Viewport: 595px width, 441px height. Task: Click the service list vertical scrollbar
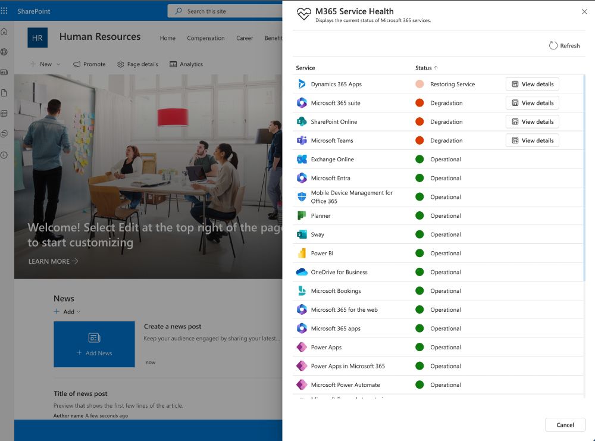click(584, 177)
